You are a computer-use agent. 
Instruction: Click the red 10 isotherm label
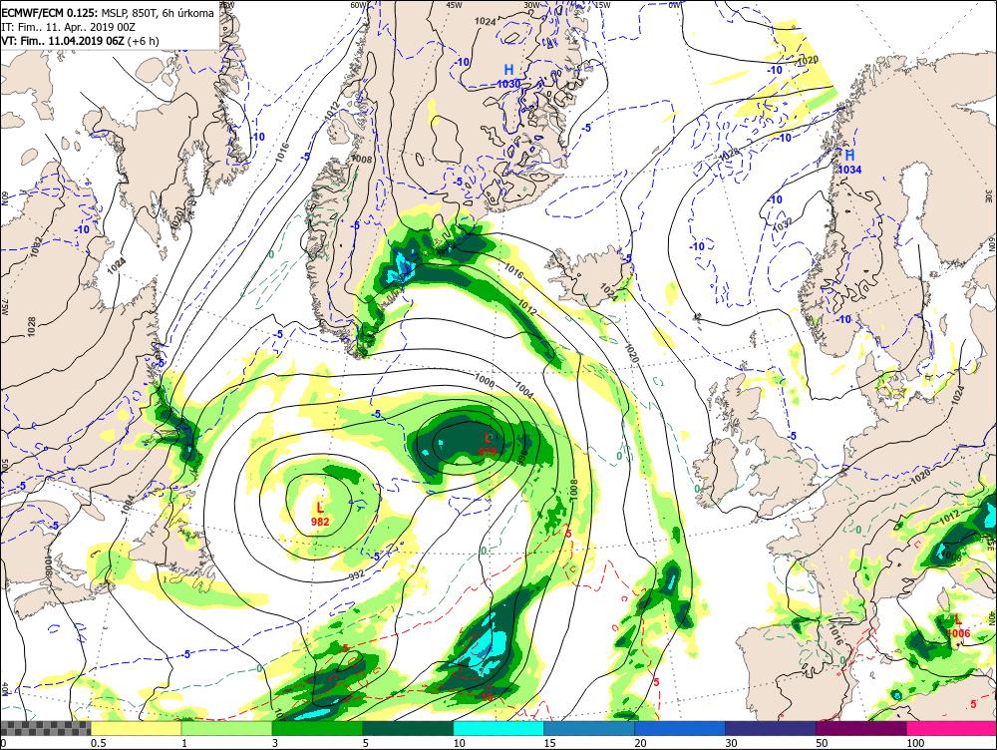click(488, 696)
